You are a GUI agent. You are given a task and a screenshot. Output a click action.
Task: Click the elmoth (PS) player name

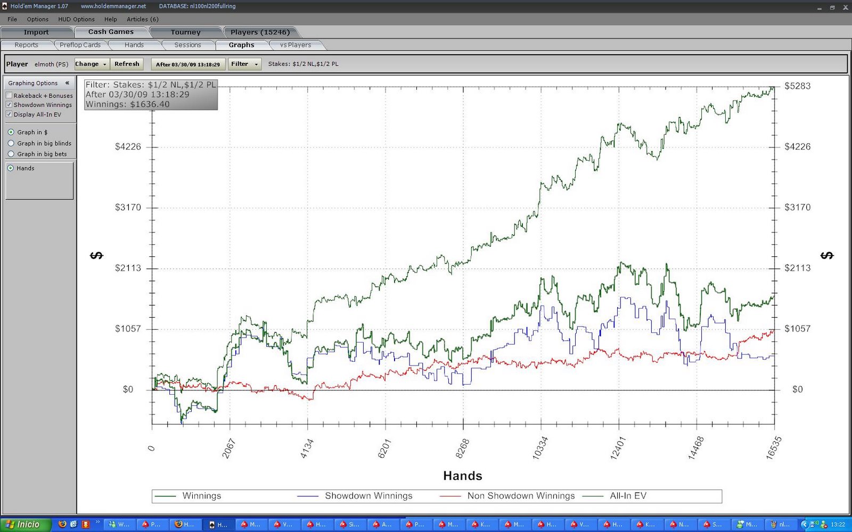[x=51, y=64]
